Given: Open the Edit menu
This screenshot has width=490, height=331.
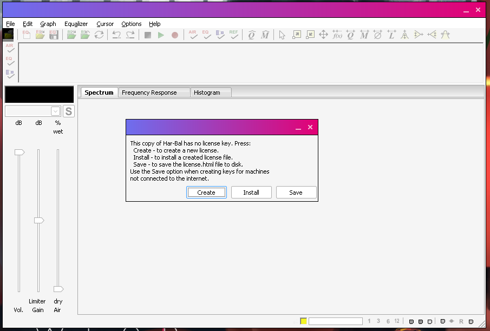Looking at the screenshot, I should coord(28,24).
